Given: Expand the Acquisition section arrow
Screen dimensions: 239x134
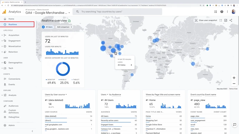Looking at the screenshot, I should [2, 35].
